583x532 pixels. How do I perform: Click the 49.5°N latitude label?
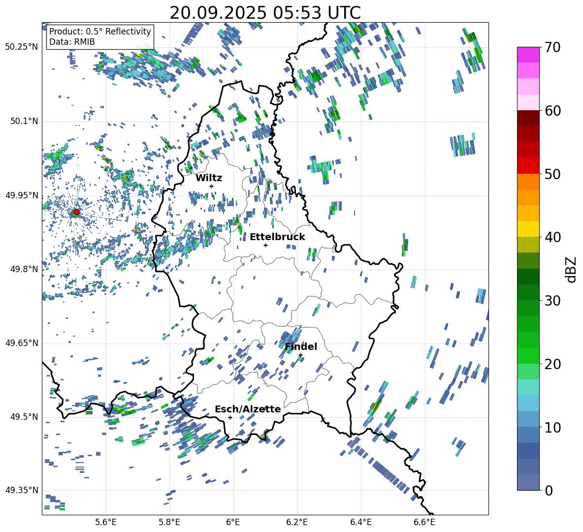24,417
